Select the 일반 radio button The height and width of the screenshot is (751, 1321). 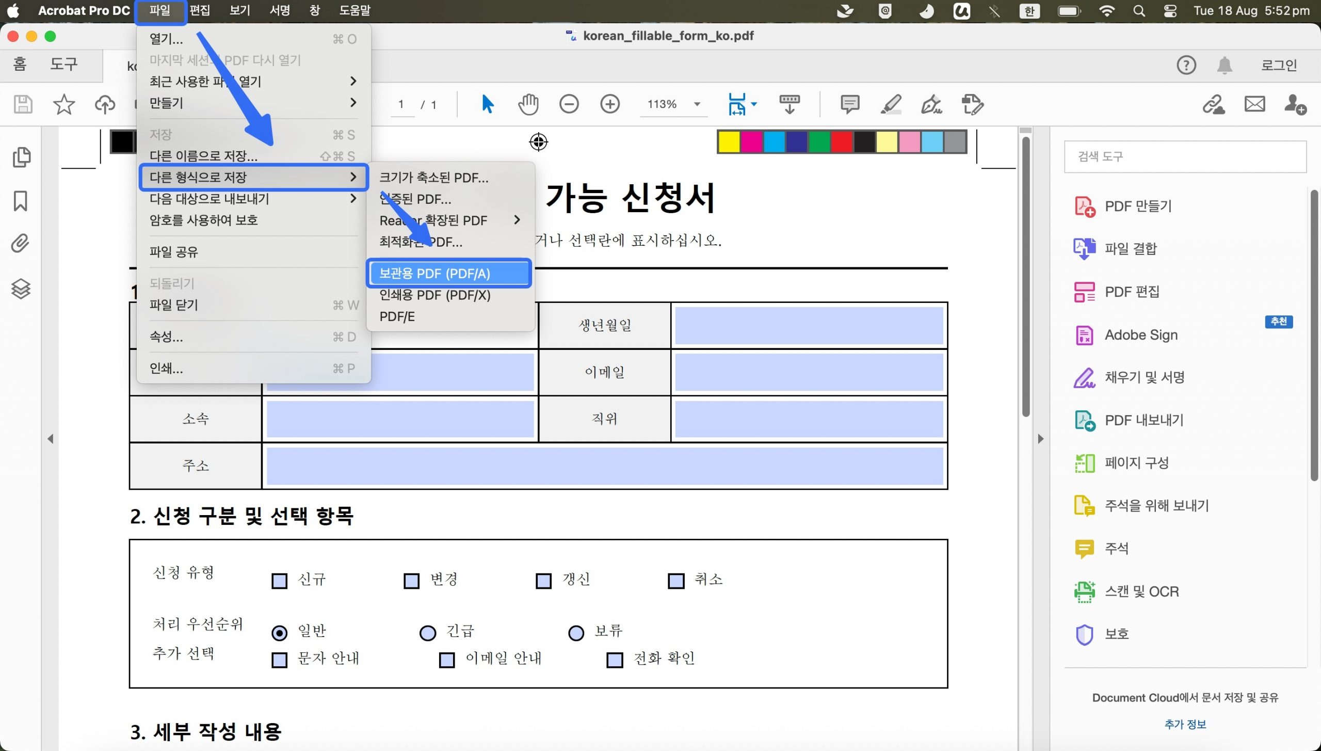279,633
